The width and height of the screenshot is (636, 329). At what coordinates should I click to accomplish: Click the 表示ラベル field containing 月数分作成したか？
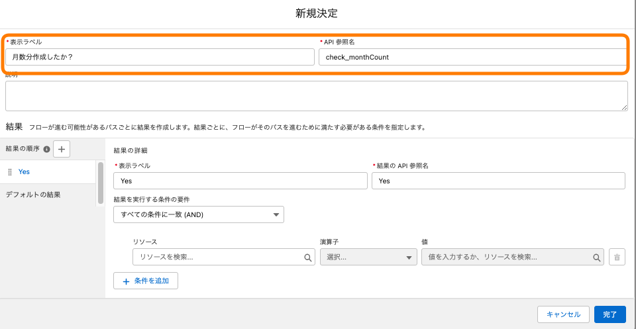tap(160, 57)
